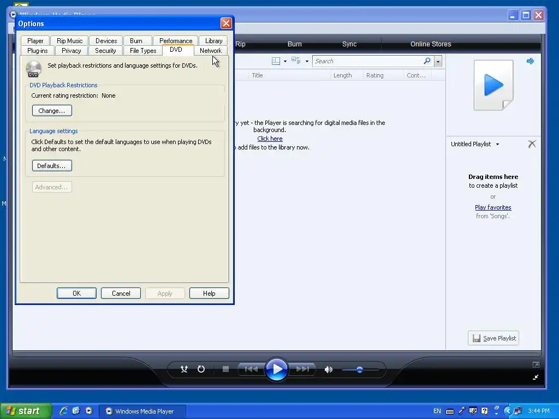Switch to the Plug-ins tab
559x419 pixels.
[x=38, y=51]
